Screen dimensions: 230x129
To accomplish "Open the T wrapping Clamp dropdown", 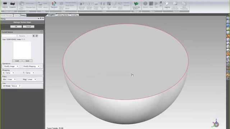I will pyautogui.click(x=30, y=73).
